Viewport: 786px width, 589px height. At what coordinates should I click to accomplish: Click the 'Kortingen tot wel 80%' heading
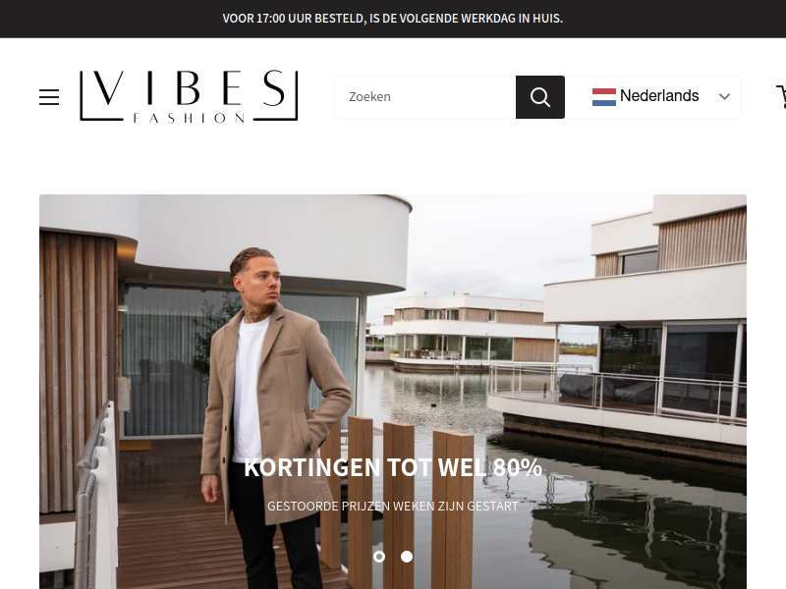coord(393,467)
